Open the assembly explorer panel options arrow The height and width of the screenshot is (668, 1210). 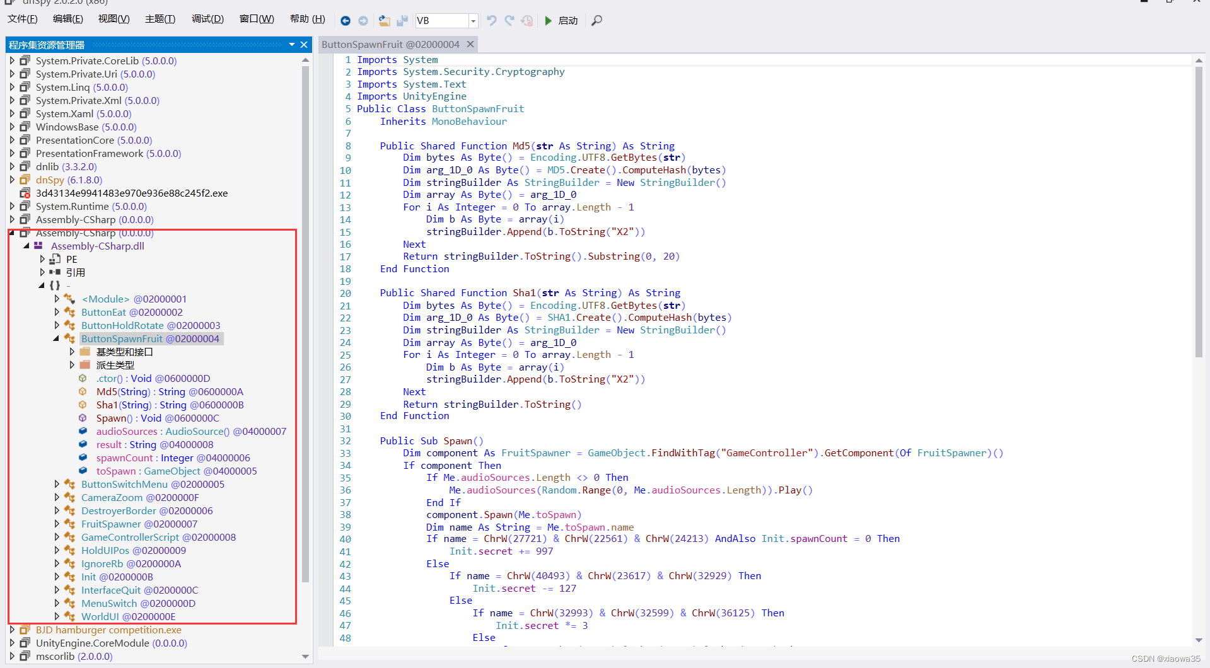click(292, 45)
